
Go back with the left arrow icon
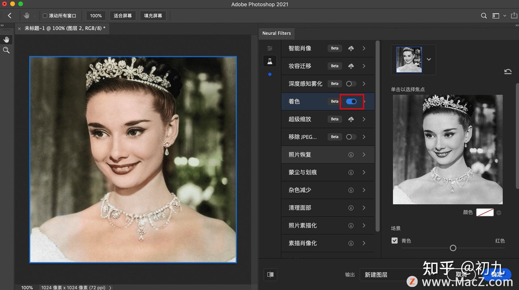click(x=9, y=16)
